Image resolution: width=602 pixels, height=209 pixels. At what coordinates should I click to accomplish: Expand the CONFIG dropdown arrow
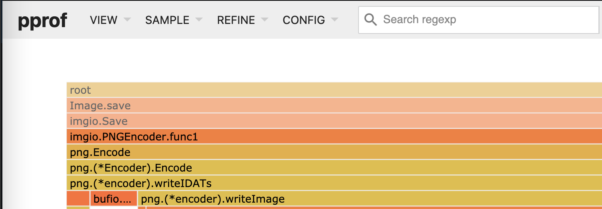point(335,20)
